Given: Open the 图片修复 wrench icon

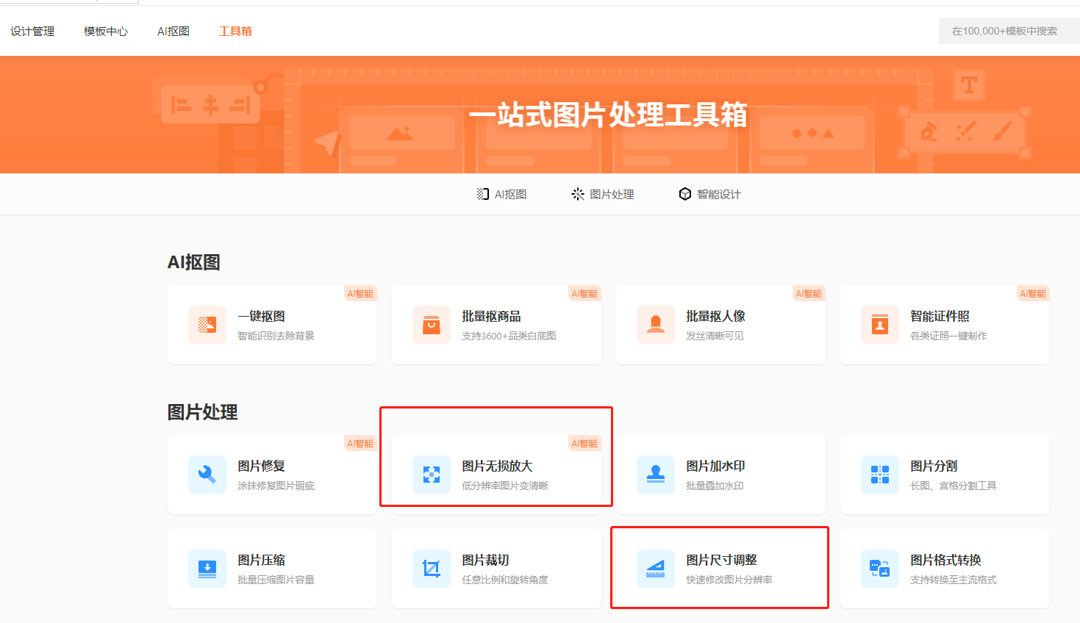Looking at the screenshot, I should (207, 475).
